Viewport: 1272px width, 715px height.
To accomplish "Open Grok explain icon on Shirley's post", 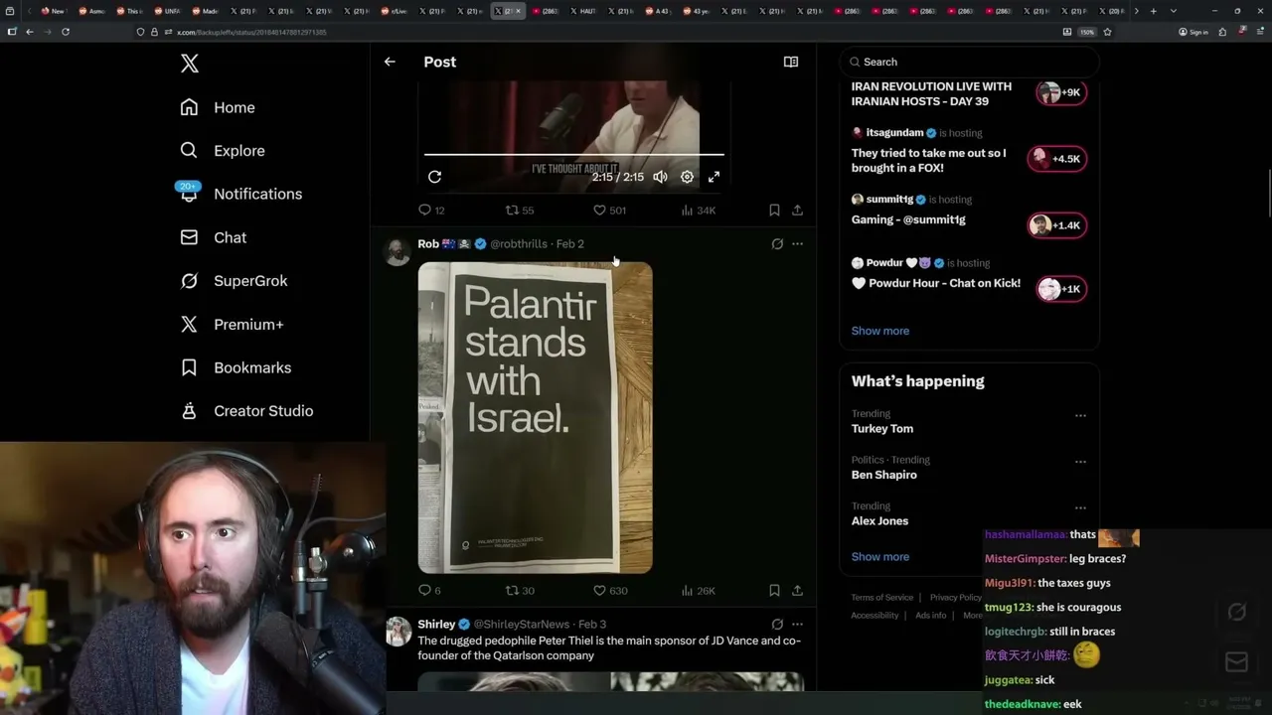I will [x=777, y=625].
